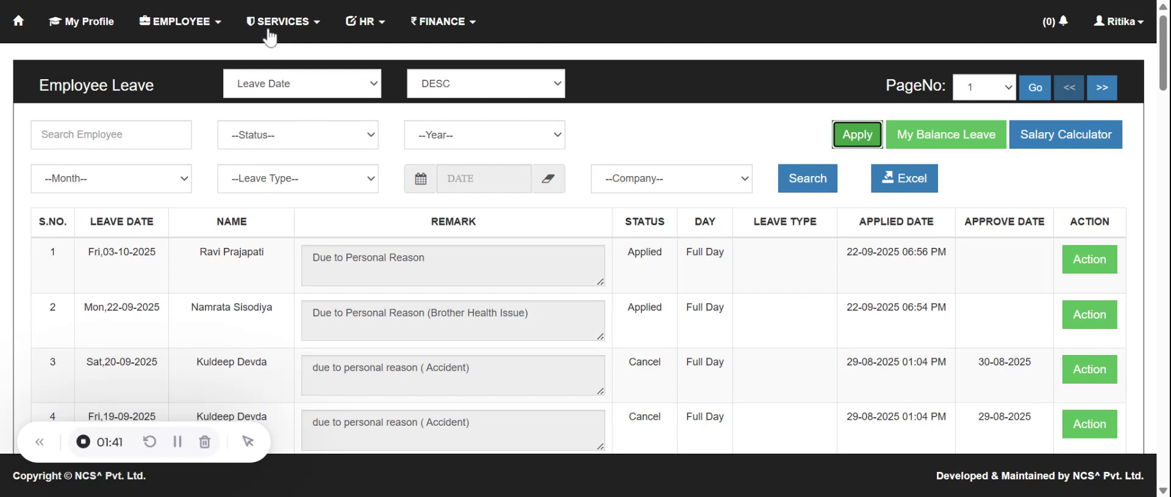
Task: Go to the Home icon in navbar
Action: [x=18, y=21]
